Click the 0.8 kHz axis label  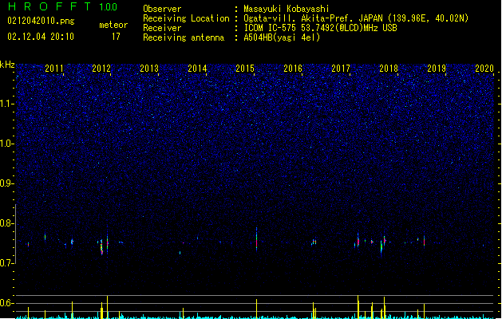tap(7, 223)
